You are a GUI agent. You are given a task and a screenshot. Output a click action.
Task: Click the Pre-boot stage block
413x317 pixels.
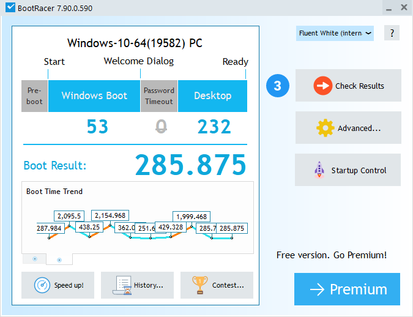point(35,96)
